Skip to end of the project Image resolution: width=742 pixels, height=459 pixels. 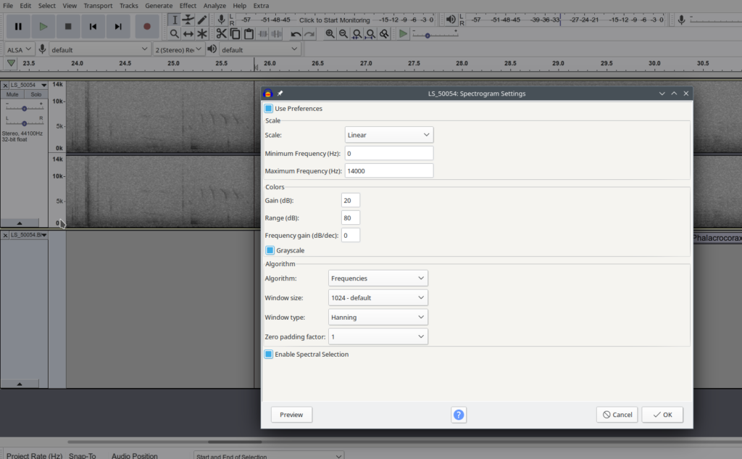(118, 27)
